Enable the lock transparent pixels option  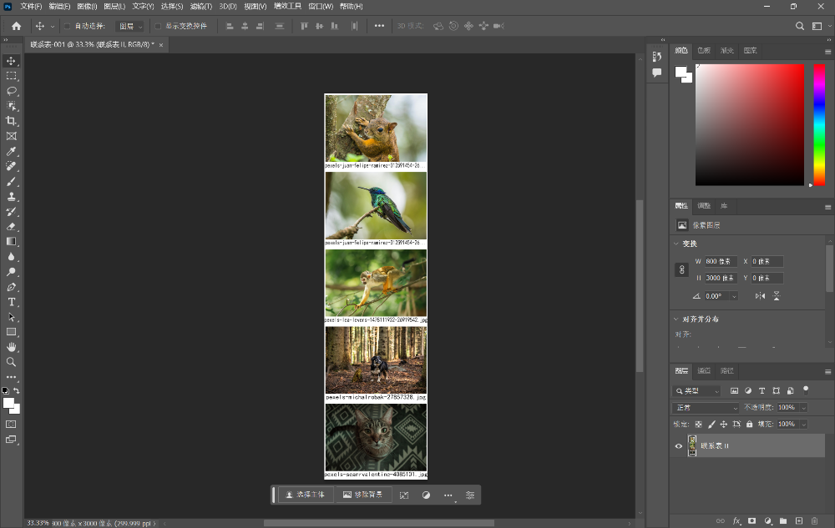tap(698, 424)
